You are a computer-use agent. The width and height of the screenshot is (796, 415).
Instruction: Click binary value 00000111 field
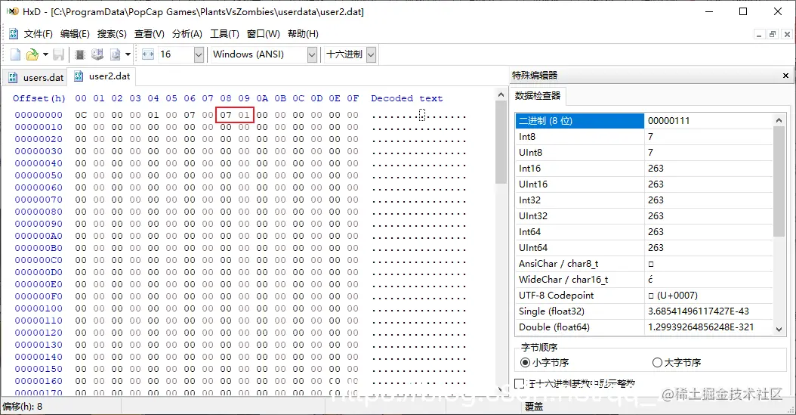tap(708, 120)
